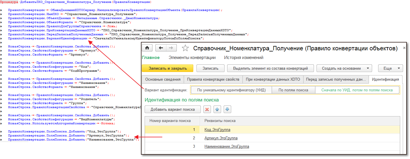Viewport: 410px width, 159px height.
Task: Click "Добавить вариант поиска" button
Action: 172,109
